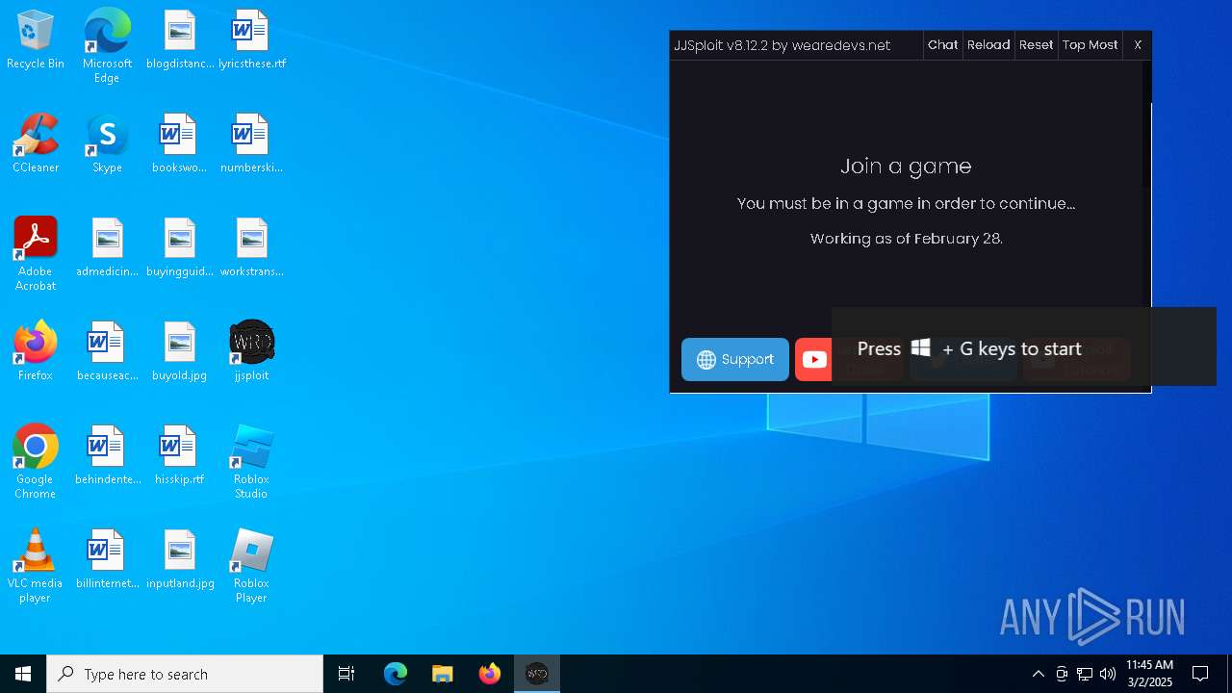Viewport: 1232px width, 693px height.
Task: Select the Roblox Player desktop shortcut
Action: click(x=251, y=566)
